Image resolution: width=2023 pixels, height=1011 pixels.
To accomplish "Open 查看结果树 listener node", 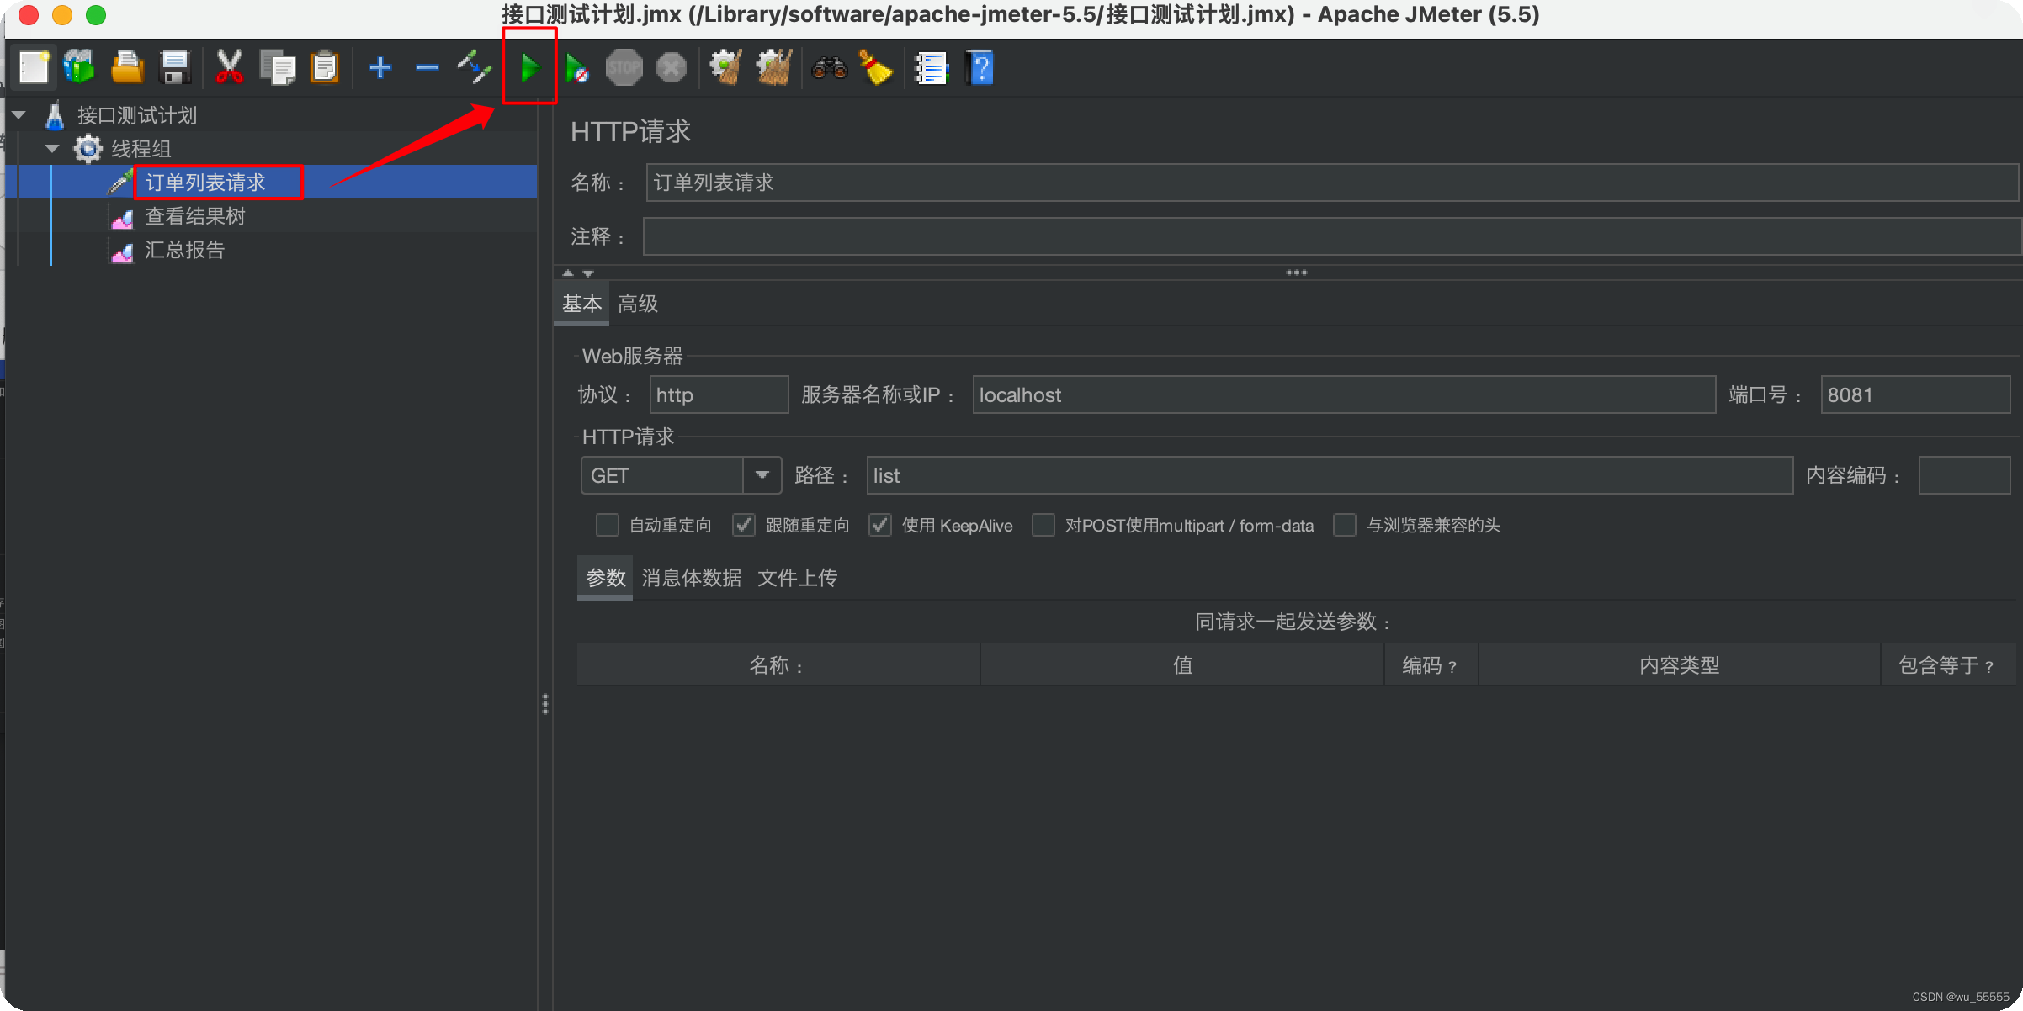I will pos(195,216).
